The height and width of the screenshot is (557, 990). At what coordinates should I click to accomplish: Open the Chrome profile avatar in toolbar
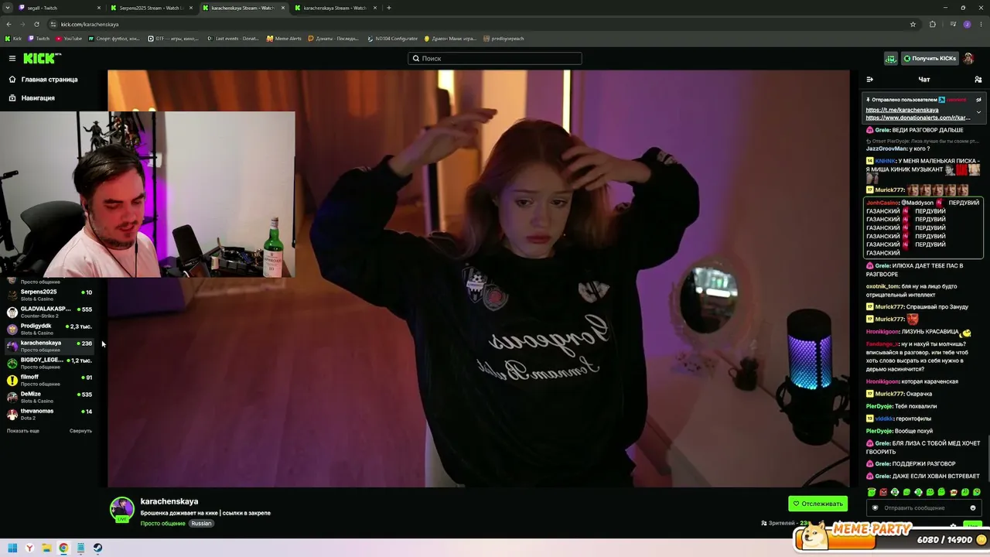[967, 24]
